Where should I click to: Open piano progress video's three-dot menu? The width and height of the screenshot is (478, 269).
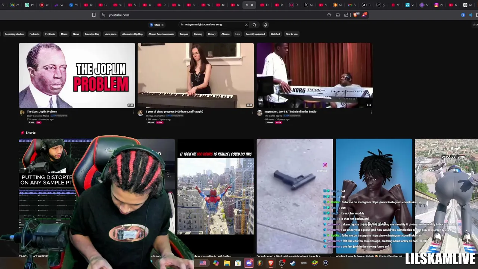[x=252, y=112]
